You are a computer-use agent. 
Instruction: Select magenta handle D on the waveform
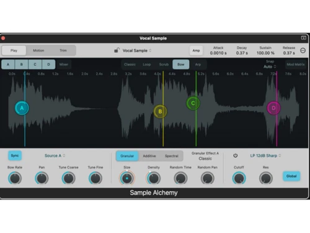point(273,108)
